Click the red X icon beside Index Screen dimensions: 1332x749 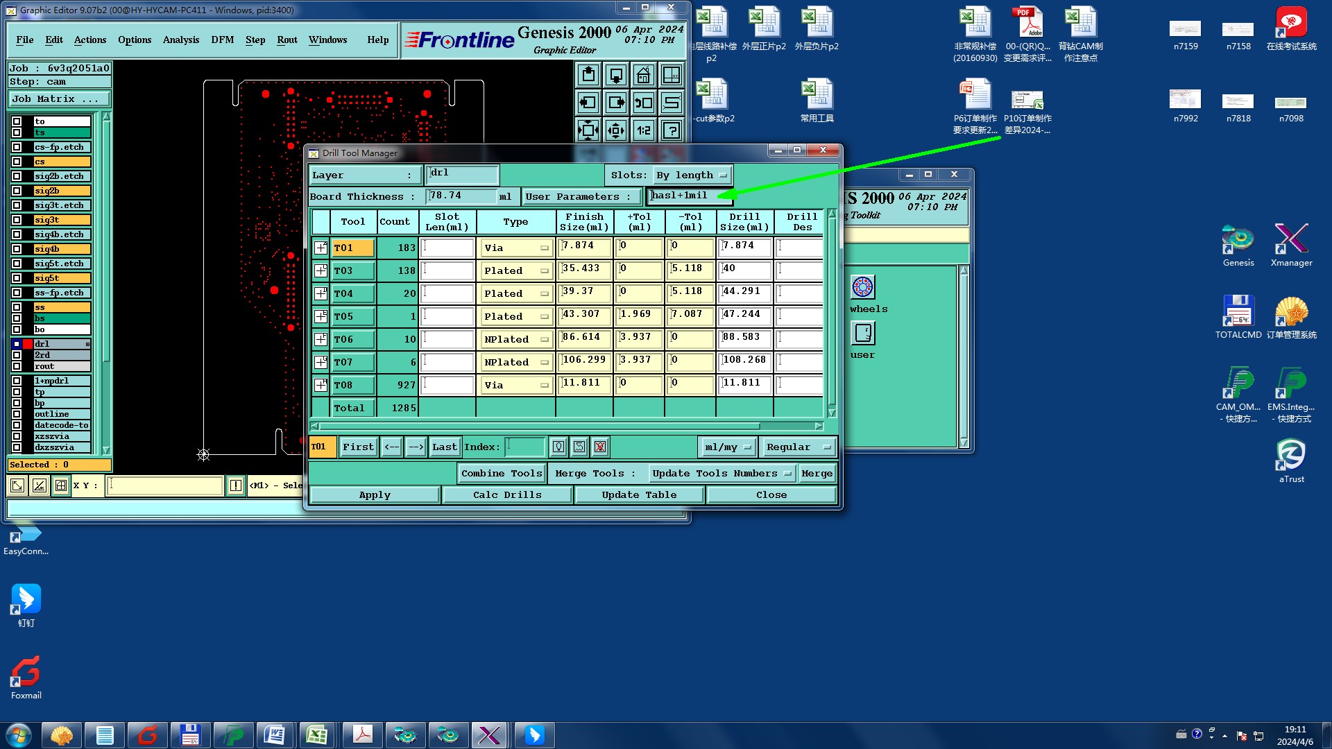[600, 447]
